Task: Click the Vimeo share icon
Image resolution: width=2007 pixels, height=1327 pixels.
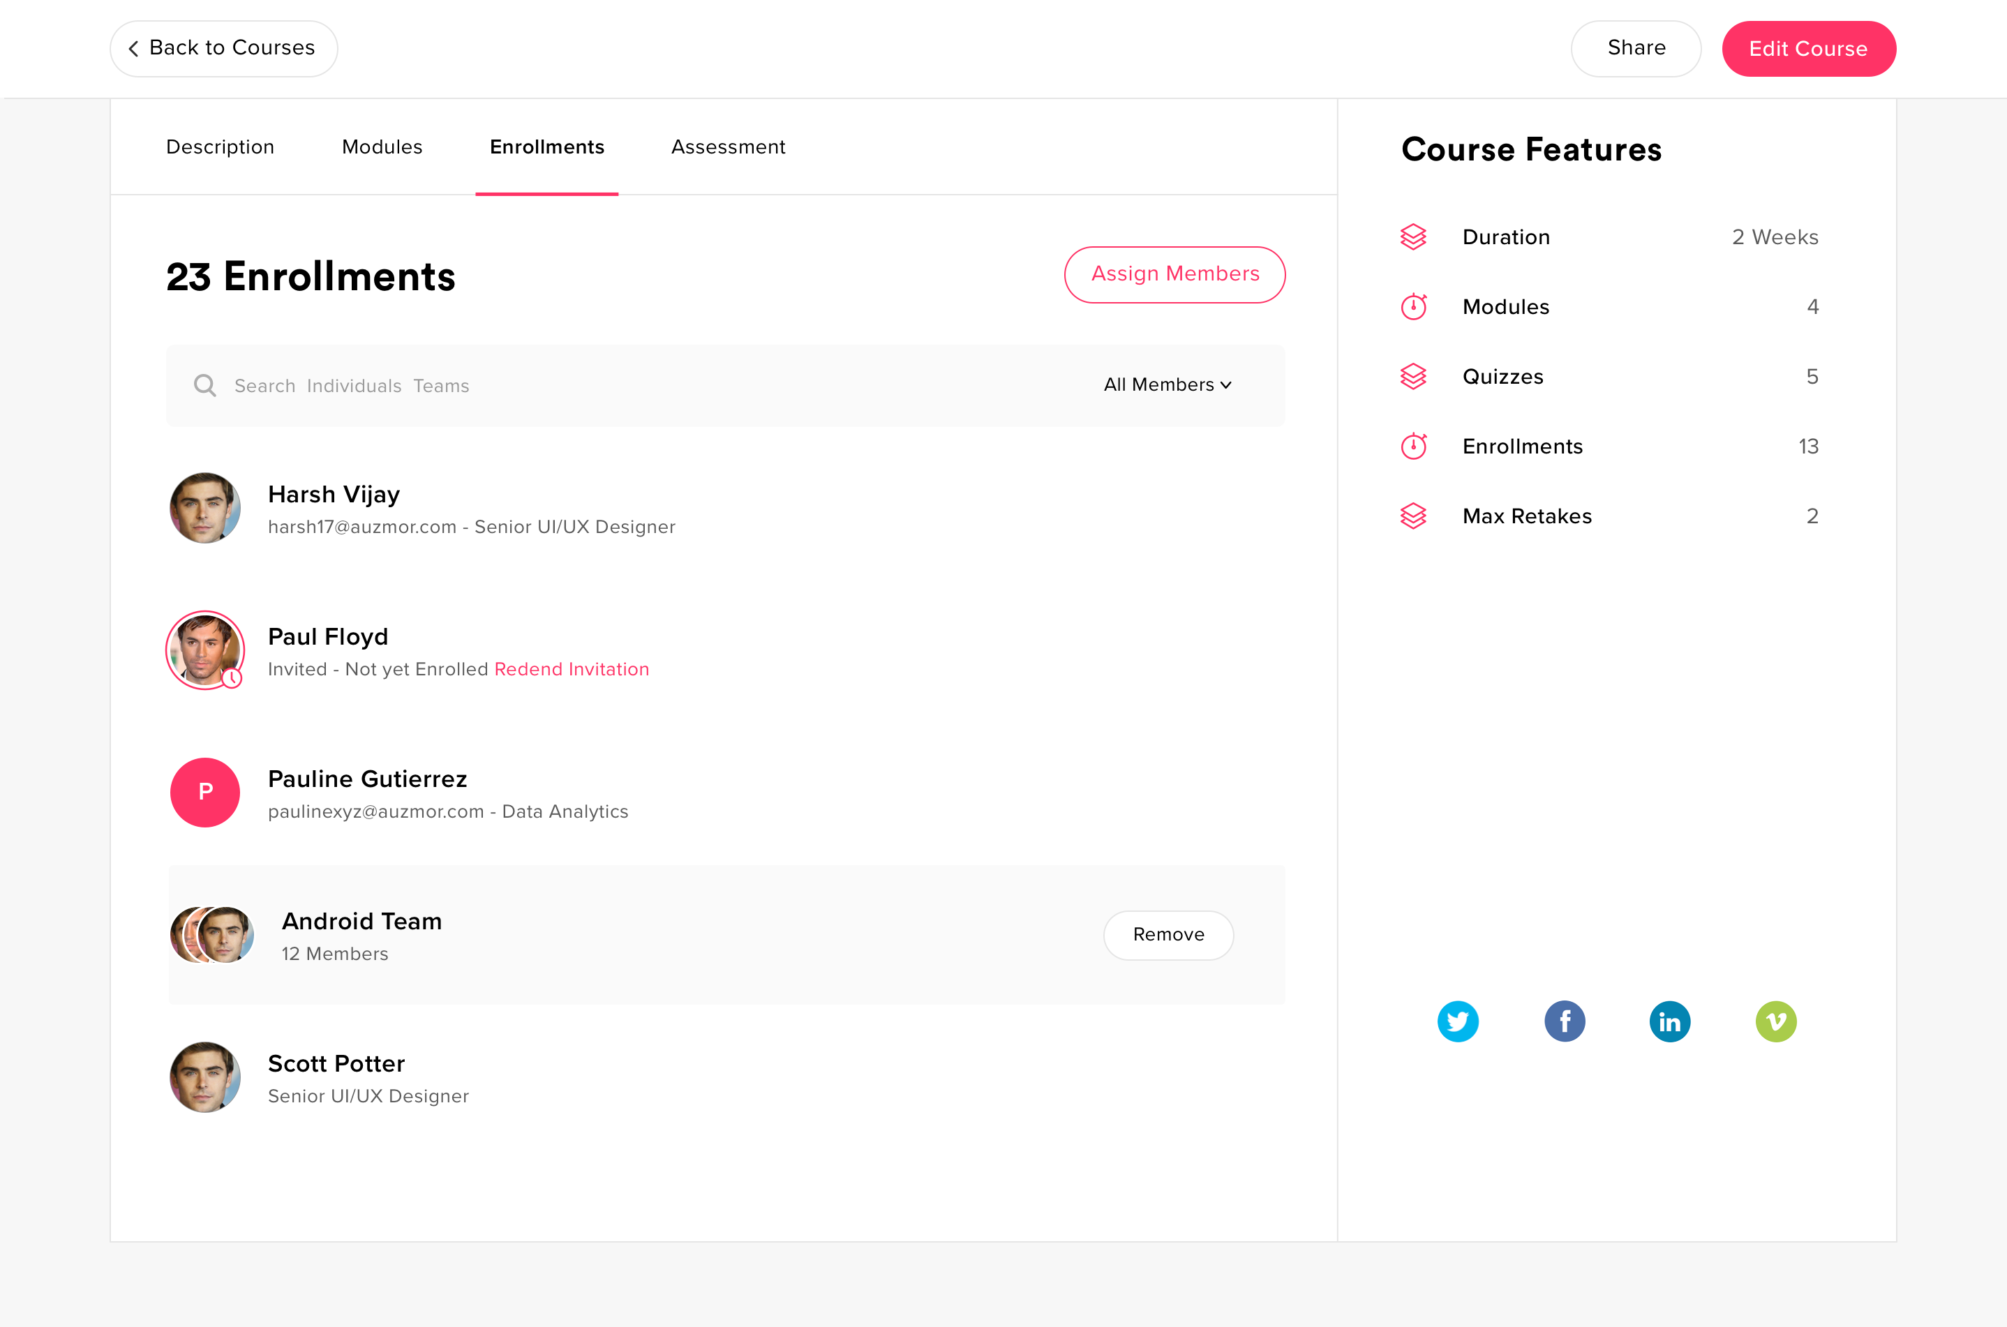Action: point(1776,1021)
